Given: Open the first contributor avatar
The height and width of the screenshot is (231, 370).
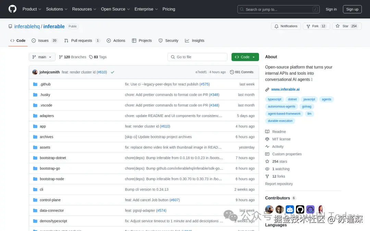Looking at the screenshot, I should click(x=269, y=209).
